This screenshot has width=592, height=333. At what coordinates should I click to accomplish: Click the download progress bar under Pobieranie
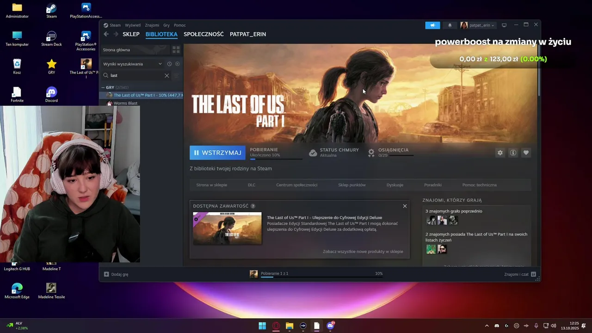(276, 159)
